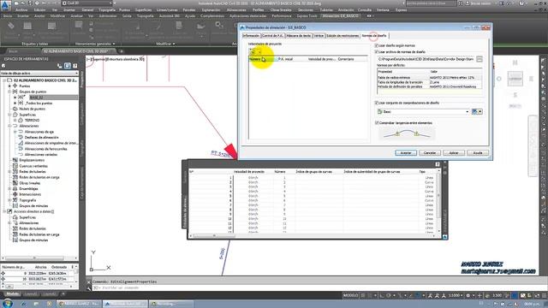Click Tabla de radios mínimos row
548x308 pixels.
tap(429, 78)
